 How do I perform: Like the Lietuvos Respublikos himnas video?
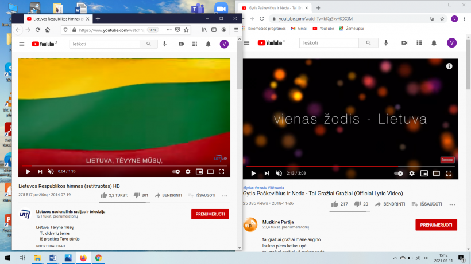pyautogui.click(x=114, y=195)
